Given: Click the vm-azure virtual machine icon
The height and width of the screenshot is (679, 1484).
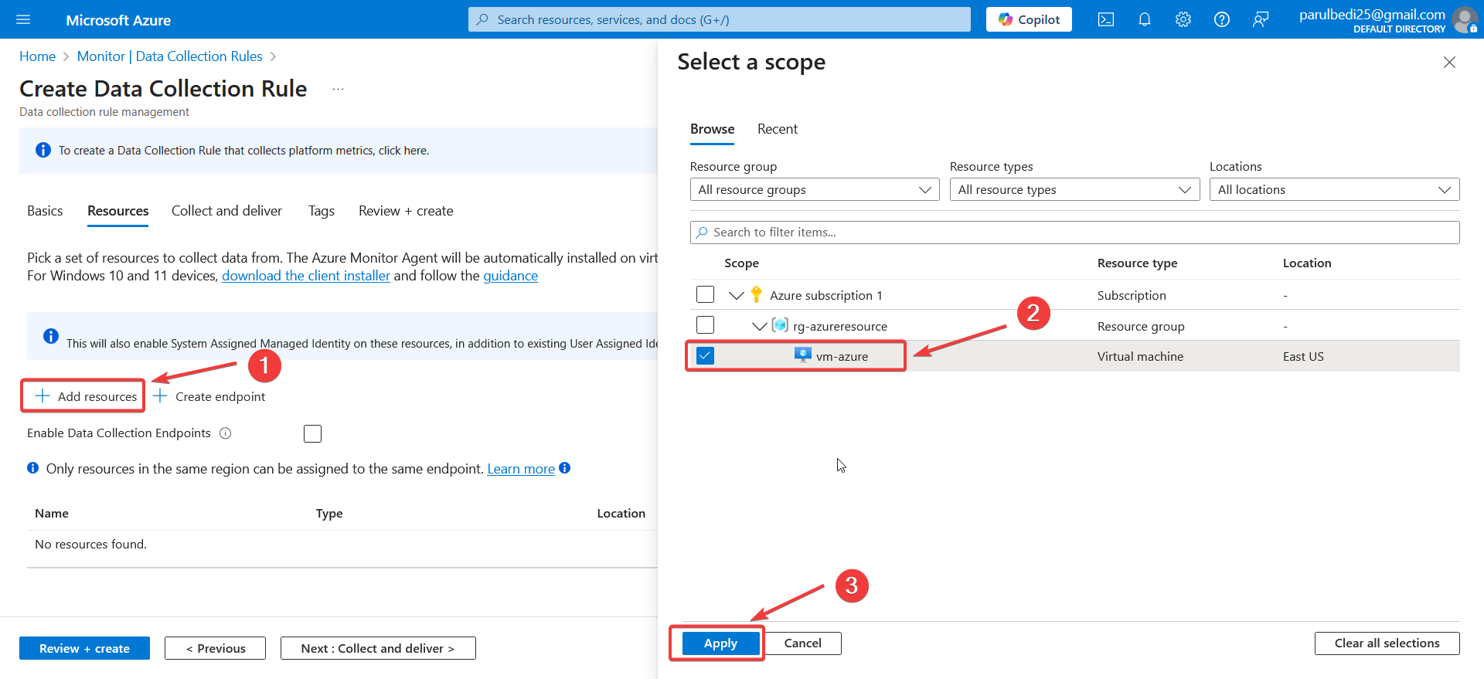Looking at the screenshot, I should [x=803, y=355].
